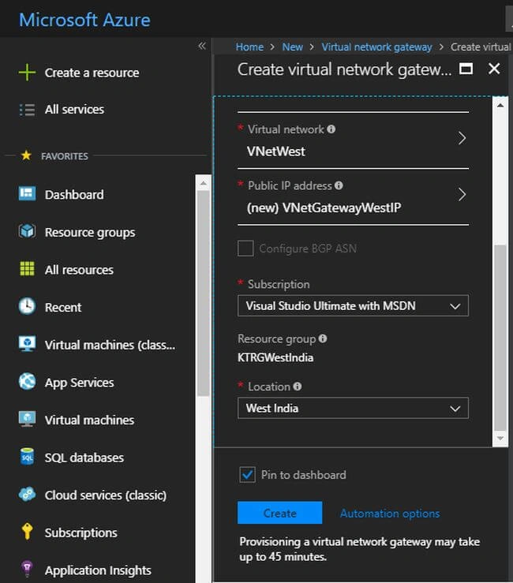The height and width of the screenshot is (583, 513).
Task: Click the All resources grid icon
Action: 27,269
